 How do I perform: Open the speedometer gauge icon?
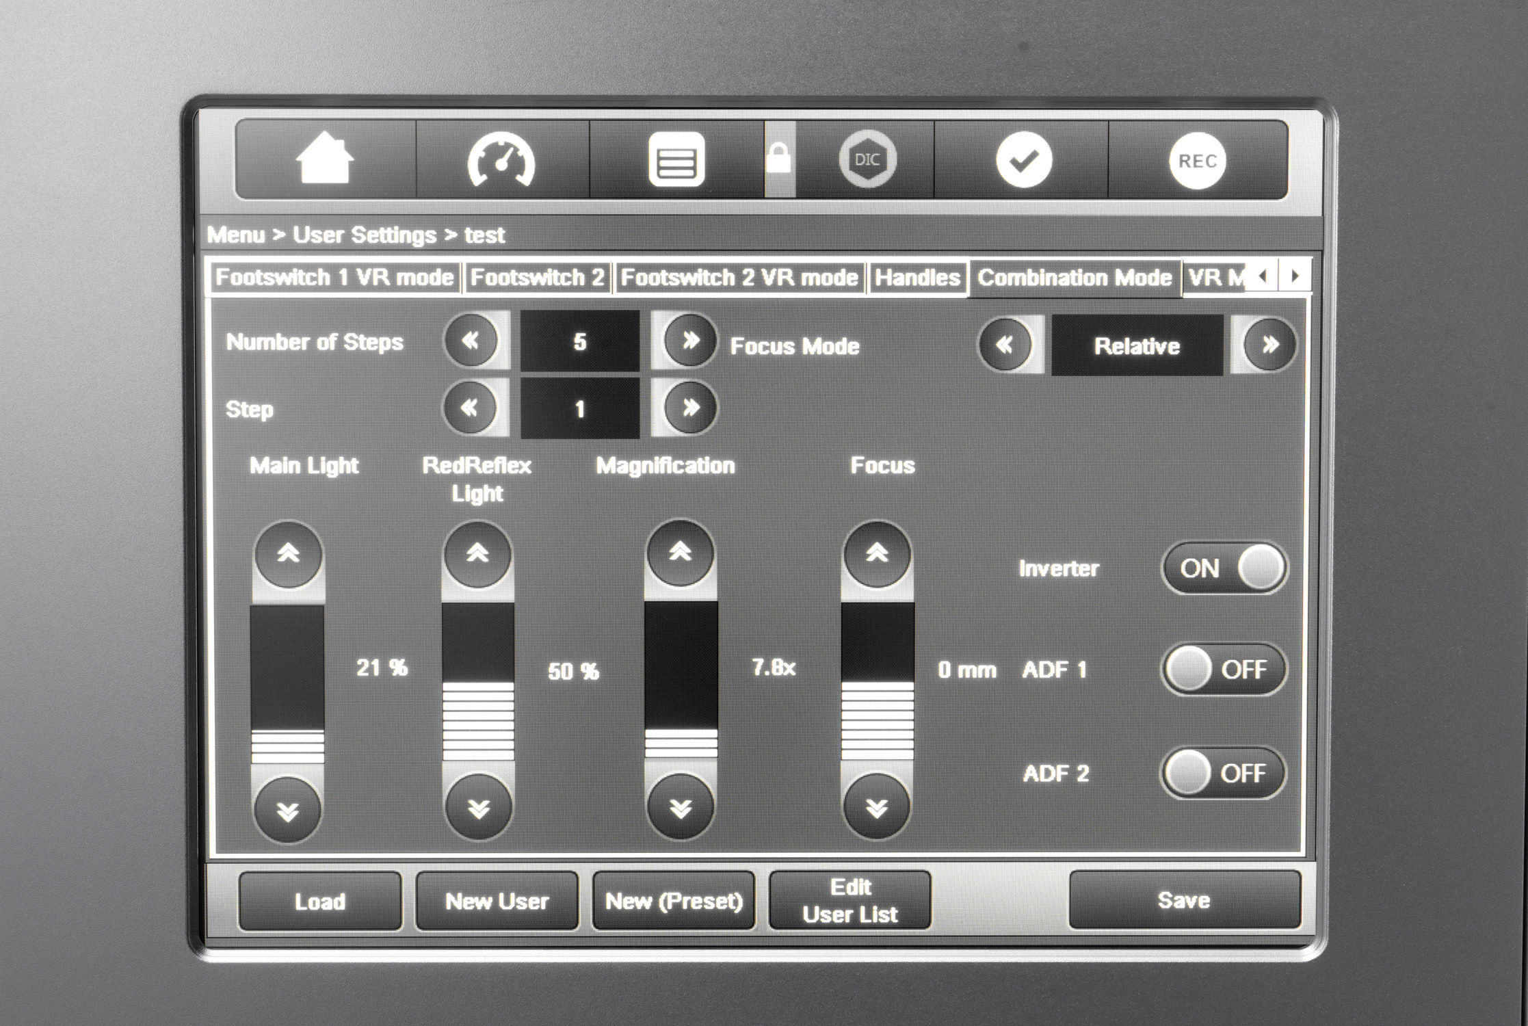pos(501,160)
